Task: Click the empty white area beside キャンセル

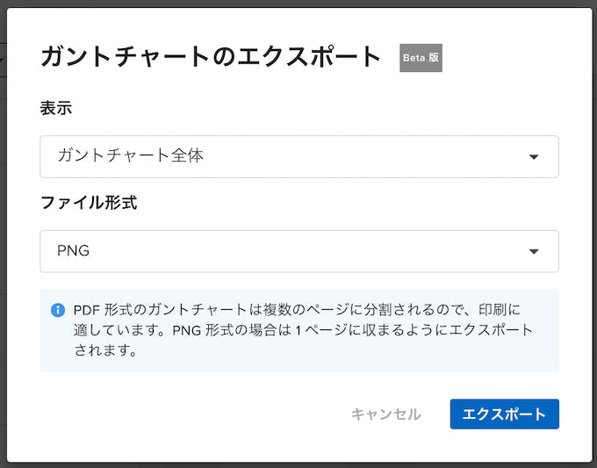Action: [191, 414]
